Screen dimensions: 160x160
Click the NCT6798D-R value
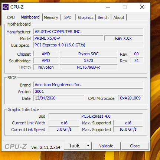88,67
